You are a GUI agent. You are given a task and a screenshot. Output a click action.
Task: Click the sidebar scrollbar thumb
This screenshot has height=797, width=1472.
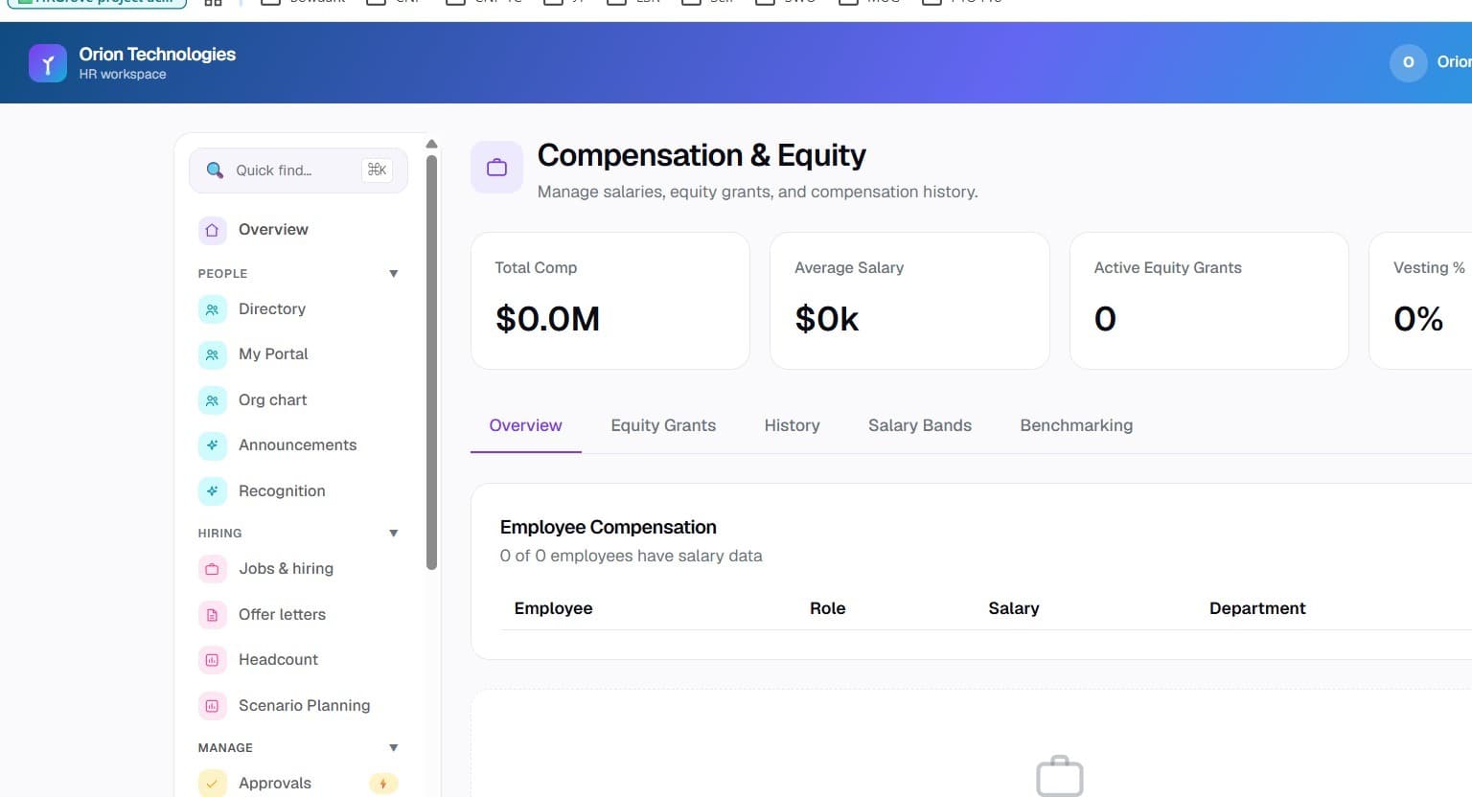(x=431, y=362)
